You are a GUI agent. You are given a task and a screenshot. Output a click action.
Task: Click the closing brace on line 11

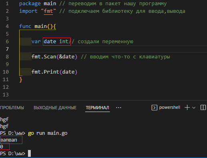click(21, 80)
